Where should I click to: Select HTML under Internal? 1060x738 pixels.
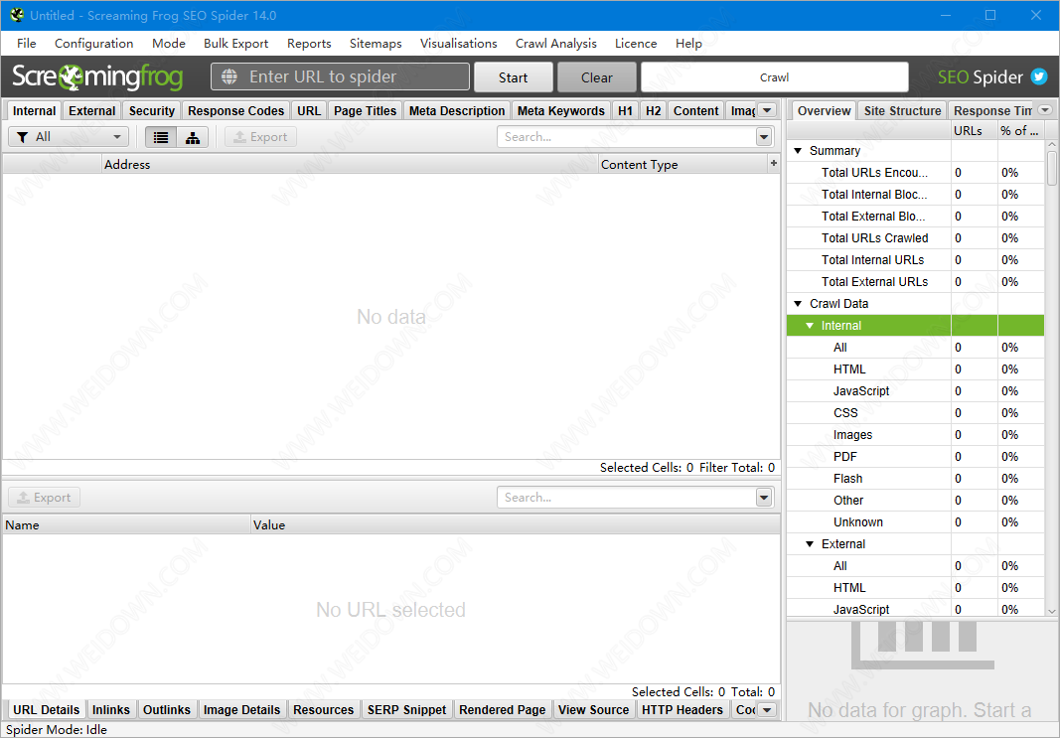point(915,369)
